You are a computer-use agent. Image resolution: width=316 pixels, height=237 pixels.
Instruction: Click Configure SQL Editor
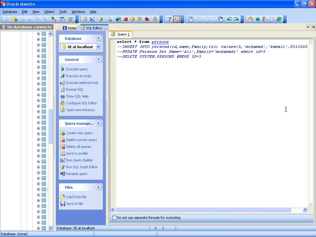click(x=81, y=103)
